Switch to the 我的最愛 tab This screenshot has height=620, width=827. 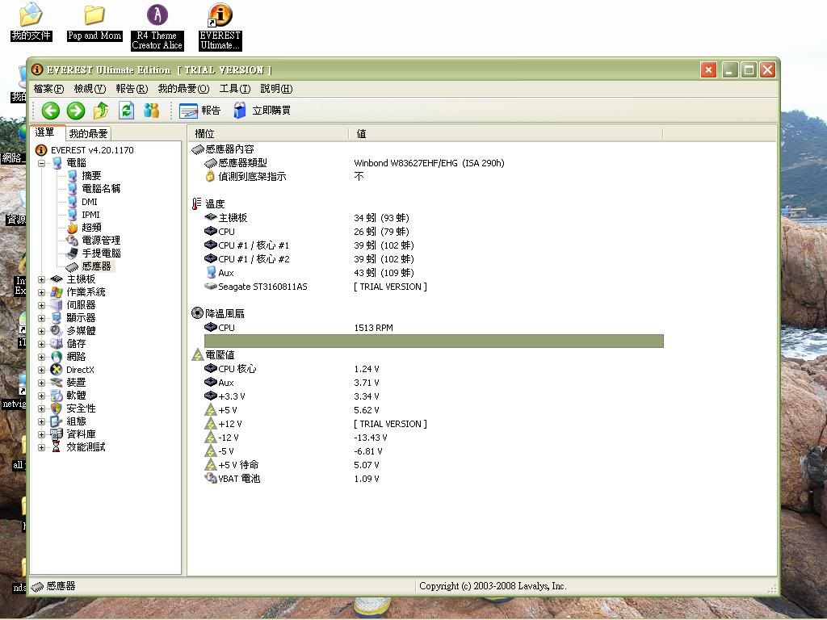89,134
